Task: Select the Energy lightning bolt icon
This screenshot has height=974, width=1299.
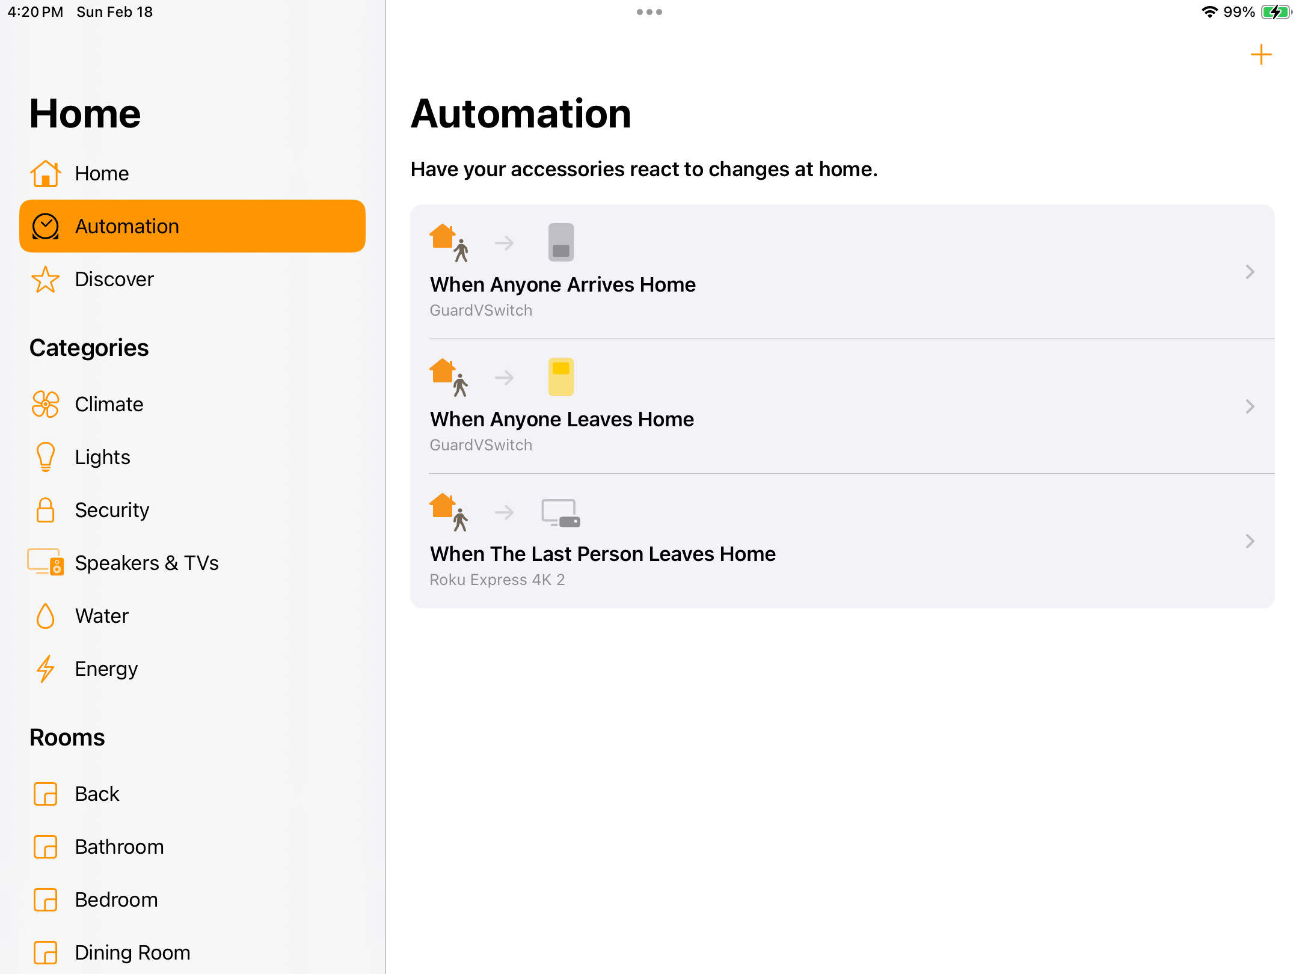Action: [x=46, y=669]
